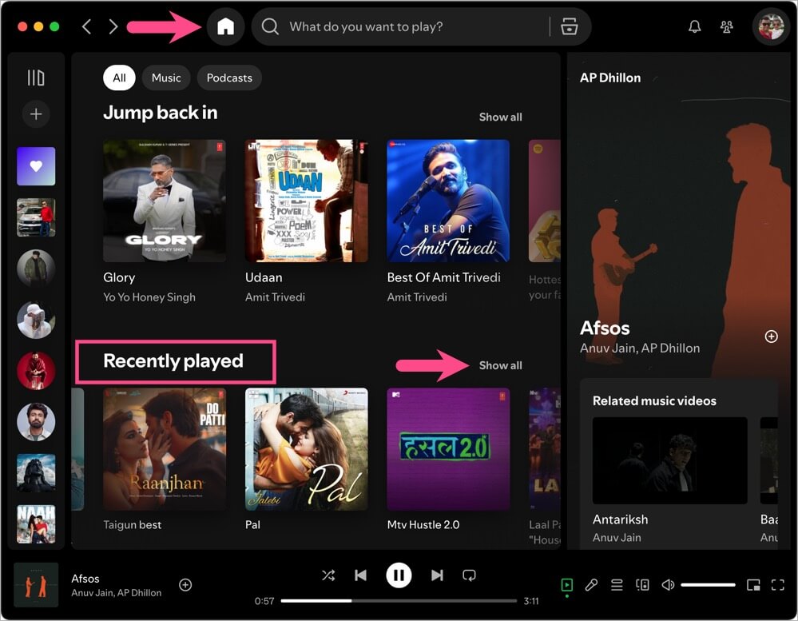Create a playlist with the plus button
The height and width of the screenshot is (621, 798).
[36, 113]
